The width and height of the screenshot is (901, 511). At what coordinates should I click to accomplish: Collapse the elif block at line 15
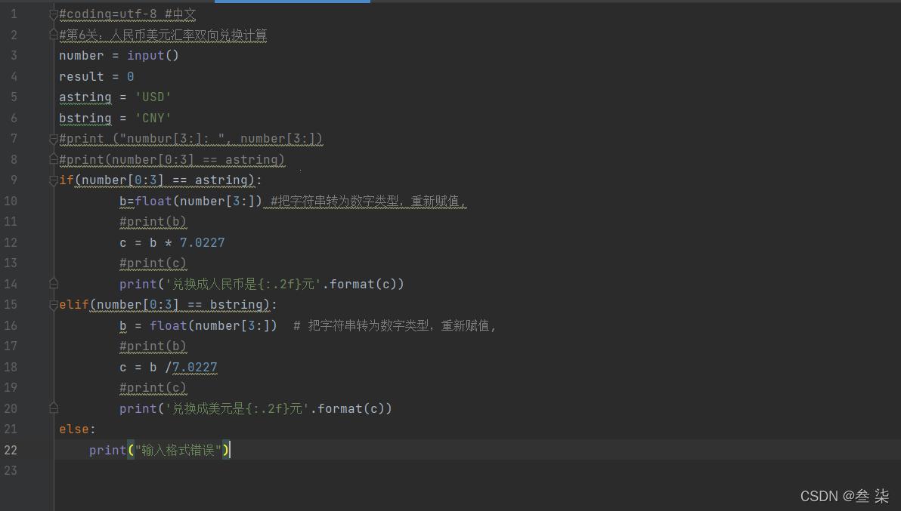click(54, 304)
